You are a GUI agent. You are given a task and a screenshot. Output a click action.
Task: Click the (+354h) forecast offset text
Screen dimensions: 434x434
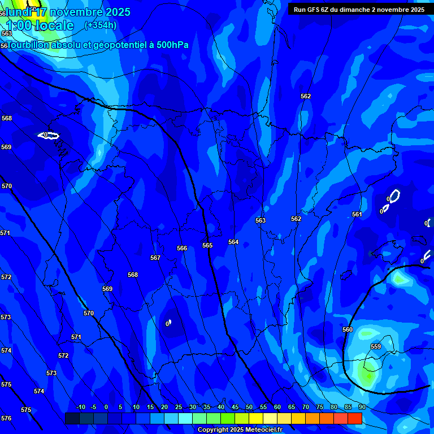(x=100, y=25)
